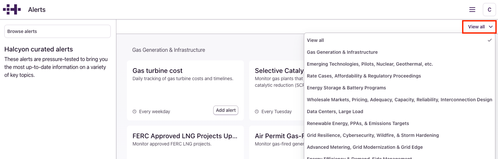
Task: Click clock icon beside Every weekday
Action: click(x=134, y=111)
